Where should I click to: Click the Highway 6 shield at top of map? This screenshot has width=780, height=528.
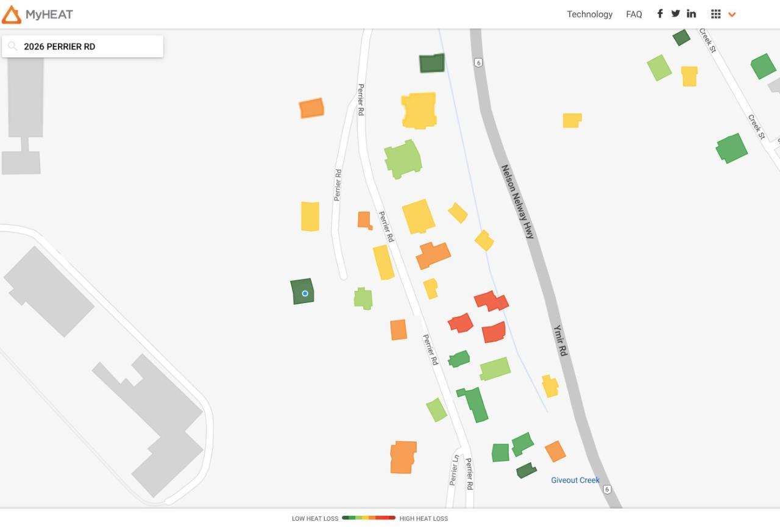[479, 63]
